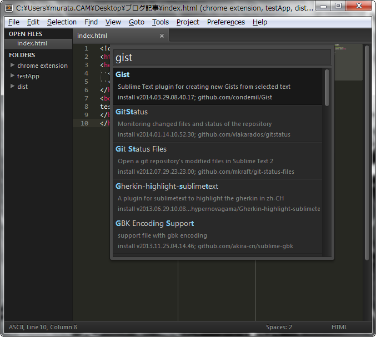The width and height of the screenshot is (376, 337).
Task: Choose Gherkin-highlight-sublimetext package
Action: [218, 198]
